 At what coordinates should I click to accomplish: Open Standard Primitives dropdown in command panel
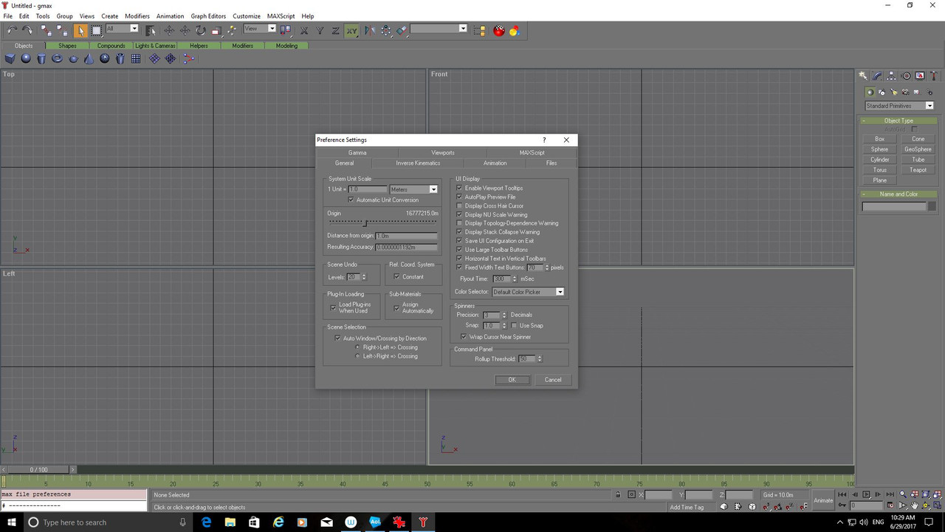click(929, 106)
